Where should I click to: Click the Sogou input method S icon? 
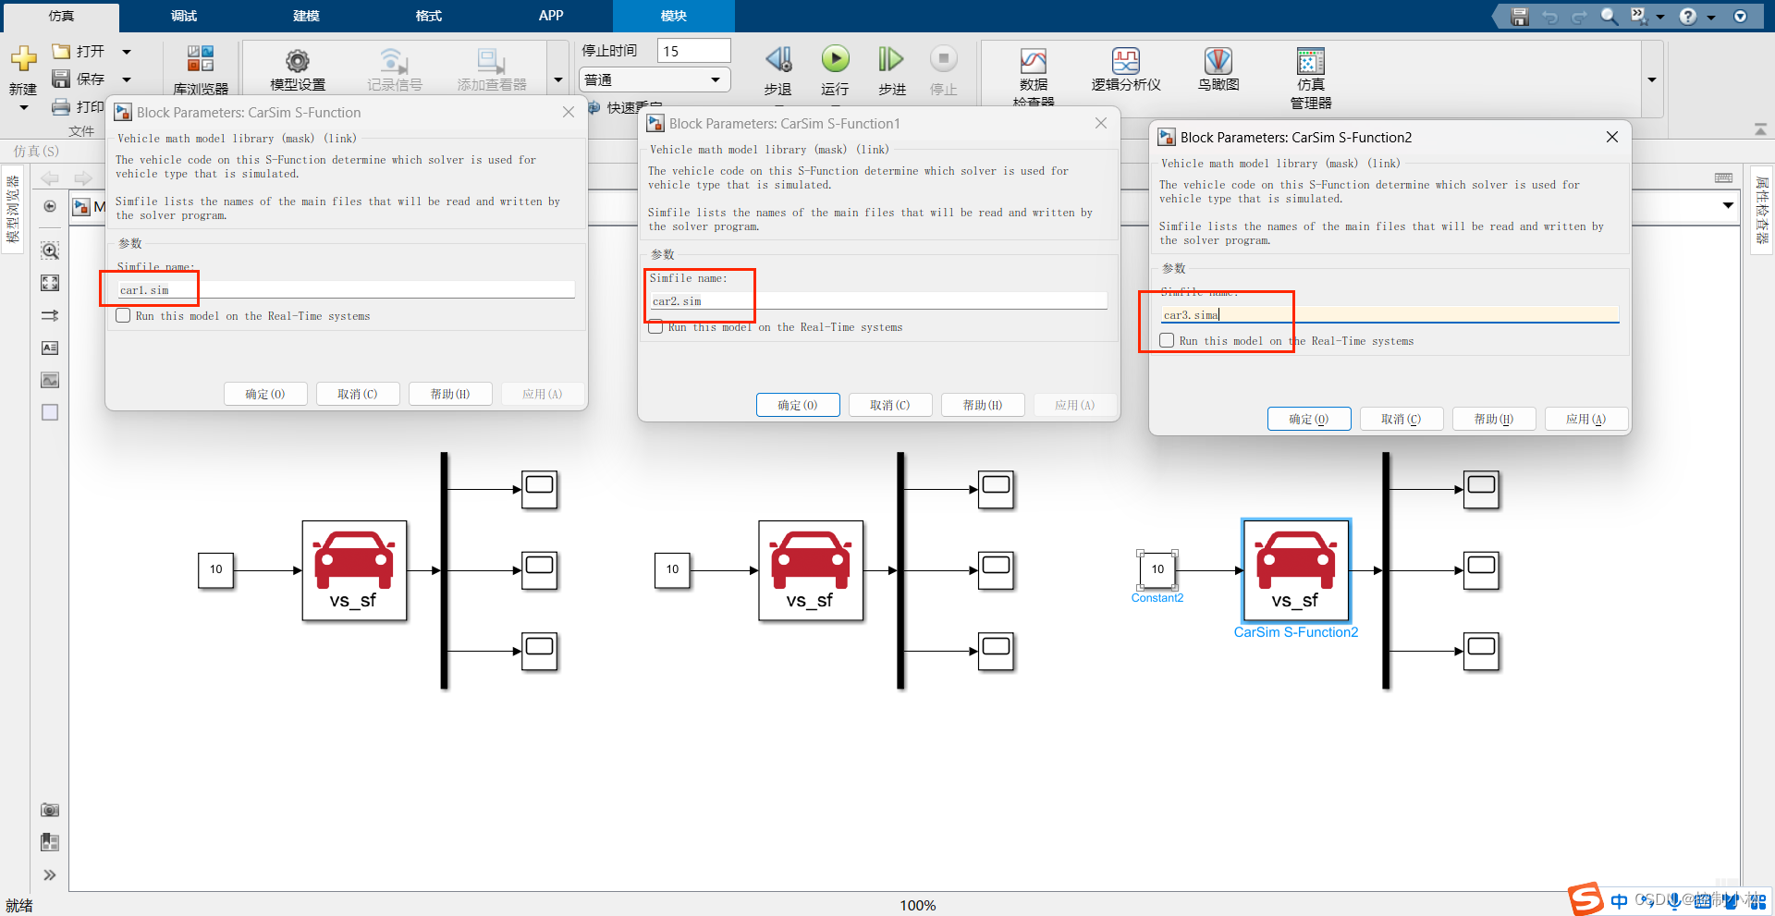1585,899
